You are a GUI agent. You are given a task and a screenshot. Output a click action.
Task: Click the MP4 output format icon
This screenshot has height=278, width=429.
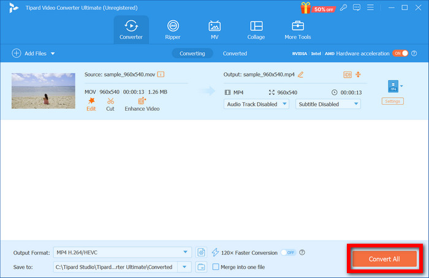pyautogui.click(x=393, y=86)
